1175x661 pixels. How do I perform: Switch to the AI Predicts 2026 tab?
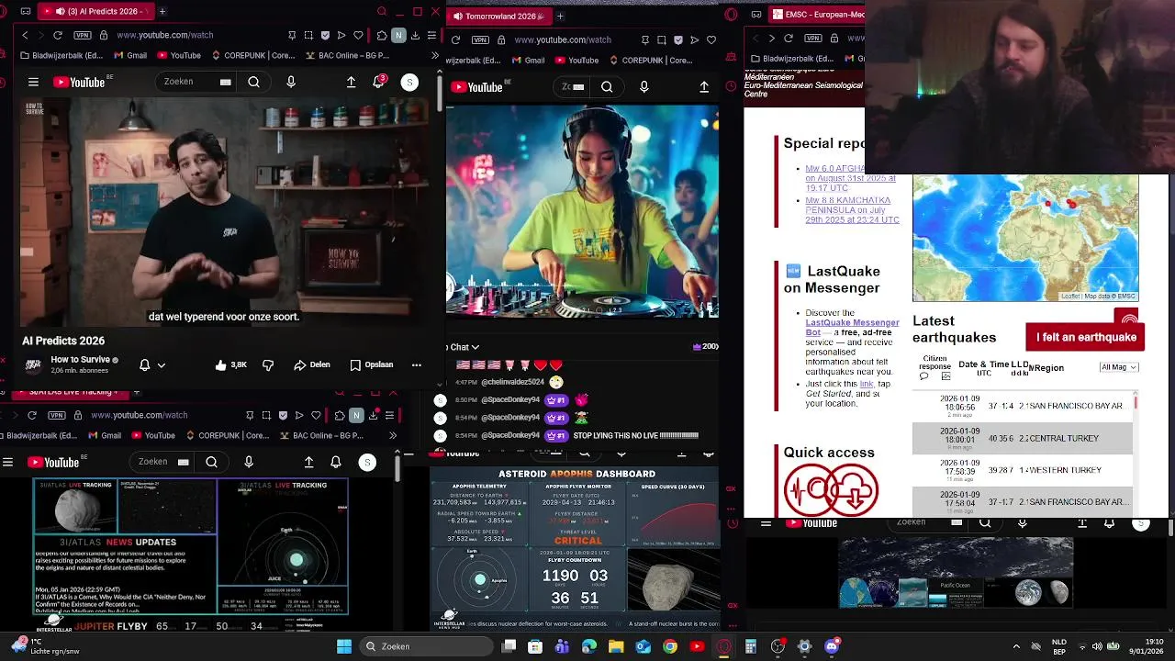95,11
